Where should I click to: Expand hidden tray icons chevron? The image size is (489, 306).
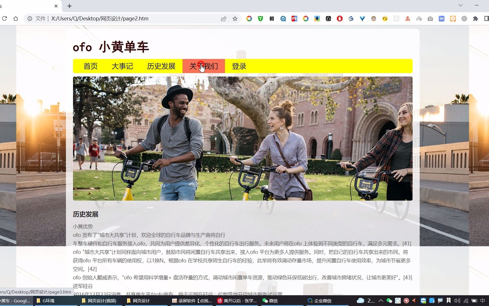pyautogui.click(x=381, y=301)
